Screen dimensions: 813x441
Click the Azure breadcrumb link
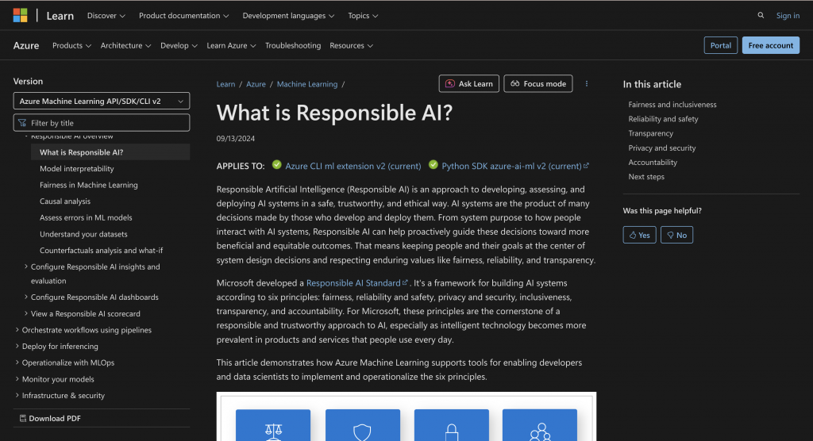[x=256, y=84]
